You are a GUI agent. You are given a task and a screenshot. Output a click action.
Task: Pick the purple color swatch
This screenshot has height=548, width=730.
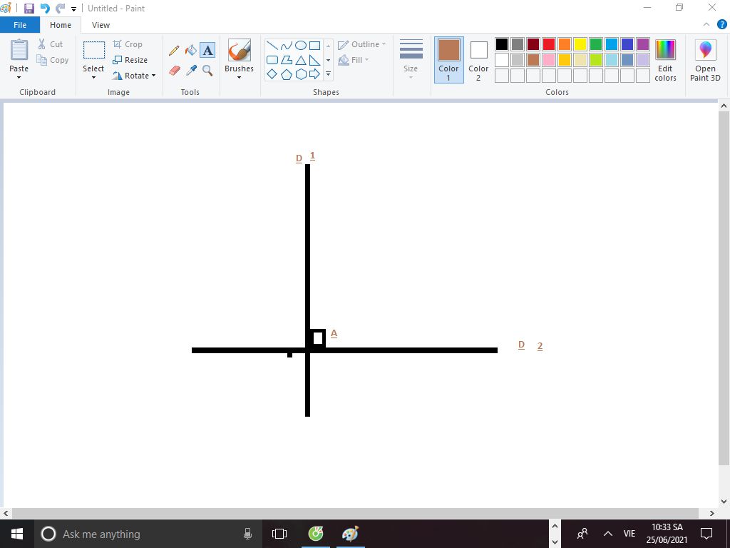tap(643, 44)
